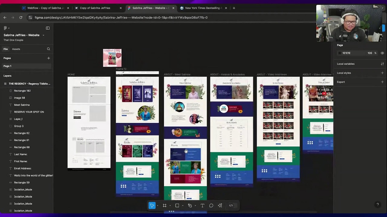Select the Text tool

tap(203, 206)
